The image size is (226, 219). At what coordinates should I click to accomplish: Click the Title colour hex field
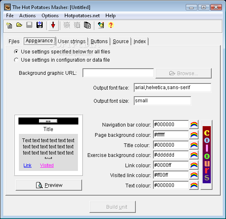pyautogui.click(x=171, y=145)
